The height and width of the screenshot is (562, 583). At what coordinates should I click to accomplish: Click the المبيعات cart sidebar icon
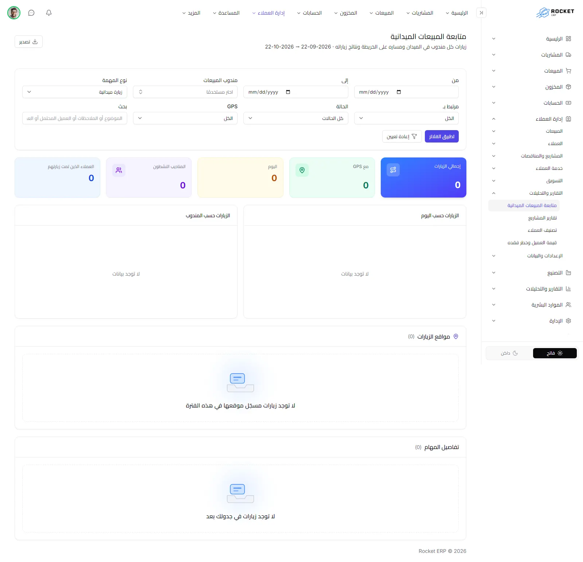pyautogui.click(x=568, y=71)
